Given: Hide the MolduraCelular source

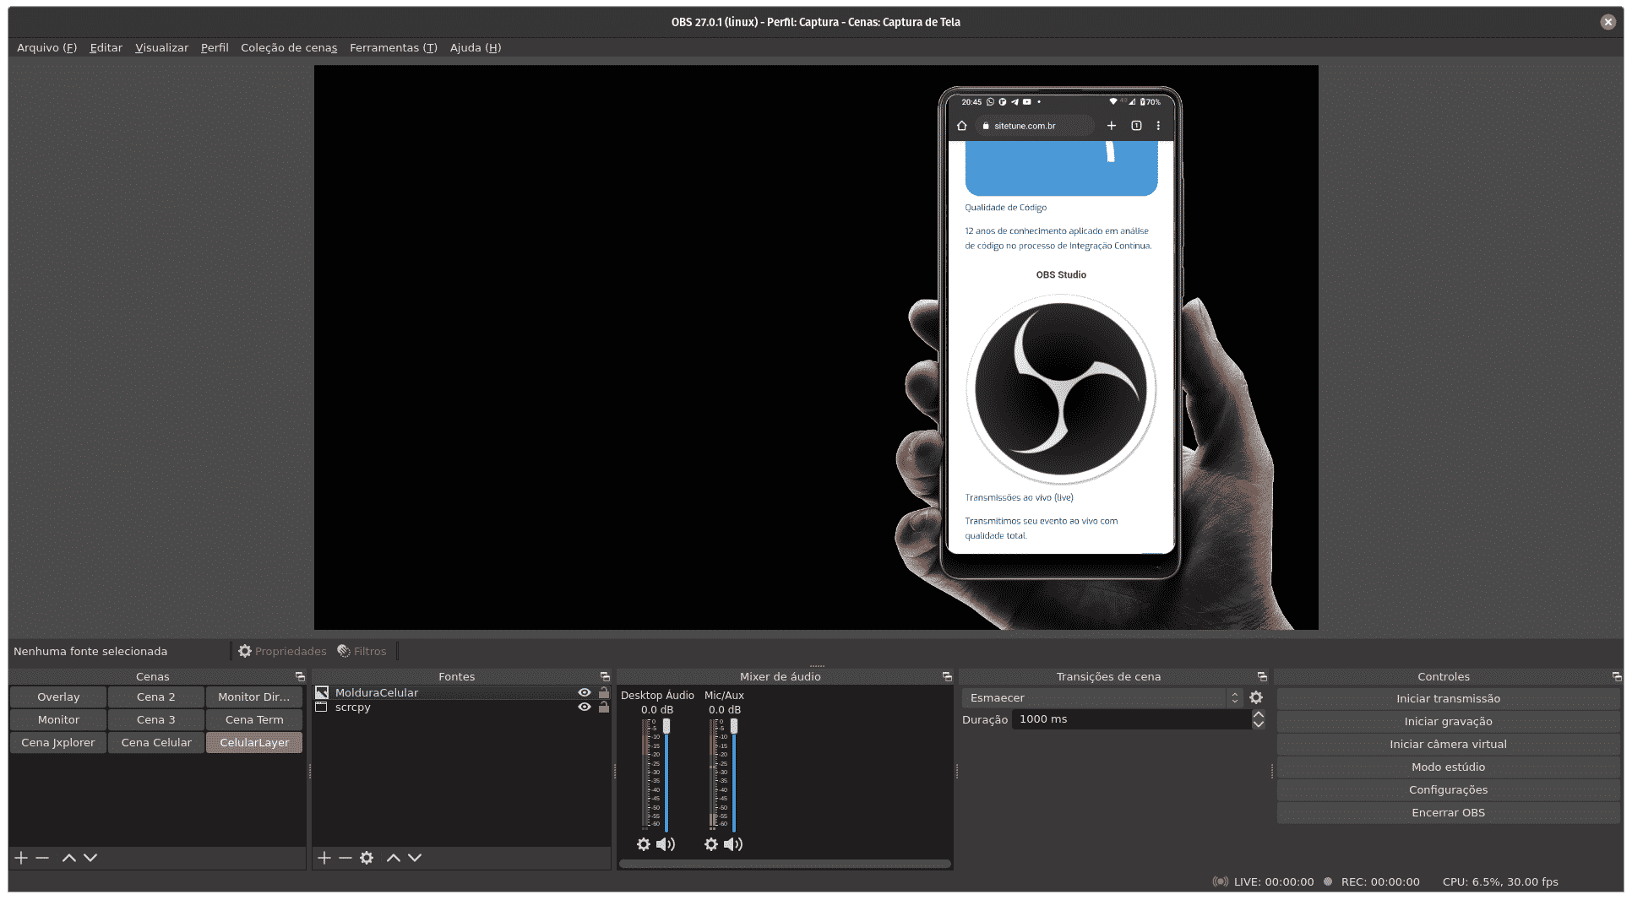Looking at the screenshot, I should pyautogui.click(x=585, y=692).
